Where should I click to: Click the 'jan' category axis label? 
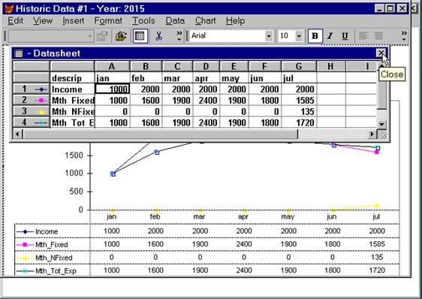tap(112, 216)
